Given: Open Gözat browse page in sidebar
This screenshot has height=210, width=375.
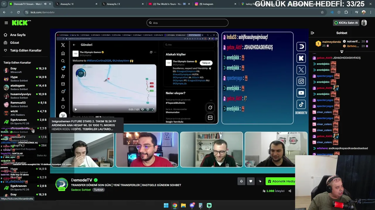Looking at the screenshot, I should point(14,43).
